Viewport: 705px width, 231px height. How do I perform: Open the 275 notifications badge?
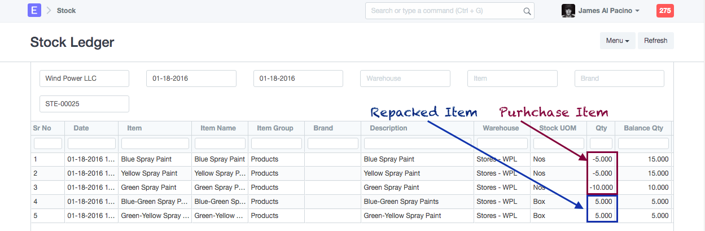point(665,11)
